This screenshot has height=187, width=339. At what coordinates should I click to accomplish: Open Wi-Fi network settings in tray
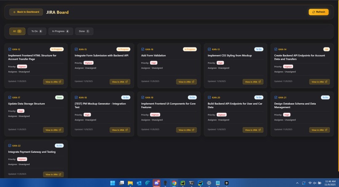310,183
